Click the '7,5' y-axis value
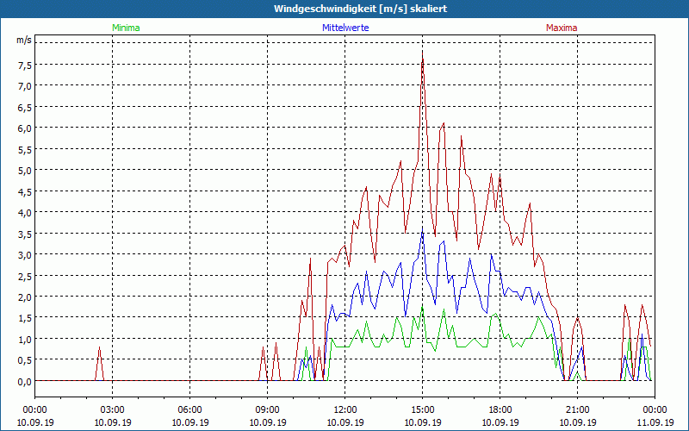689x431 pixels. [x=25, y=66]
